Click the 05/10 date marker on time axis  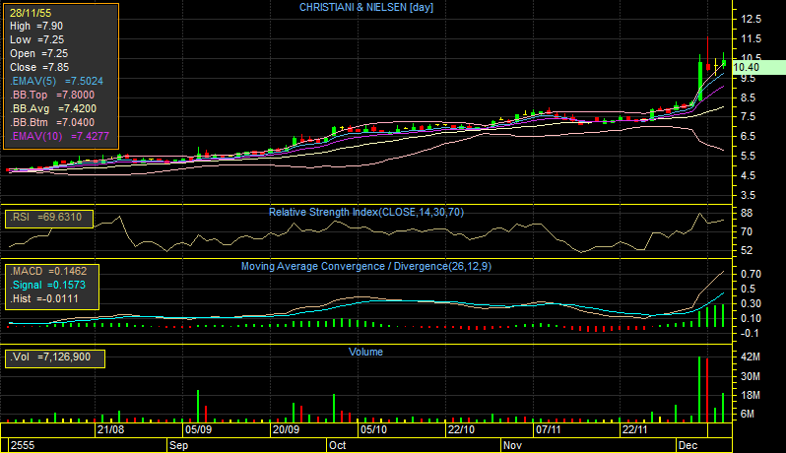click(x=374, y=429)
